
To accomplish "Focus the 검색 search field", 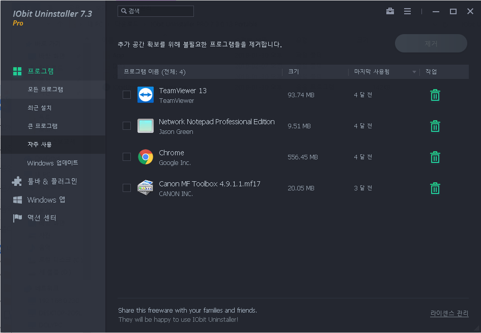I will click(x=156, y=11).
